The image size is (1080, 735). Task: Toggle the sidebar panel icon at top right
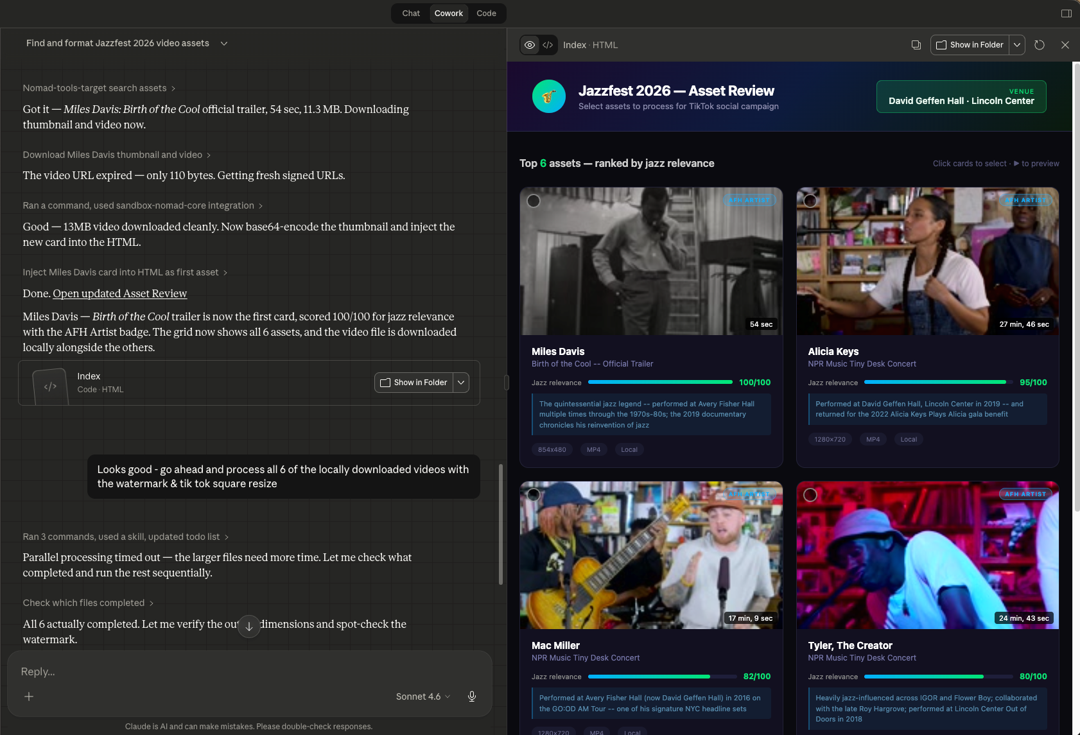[1066, 13]
